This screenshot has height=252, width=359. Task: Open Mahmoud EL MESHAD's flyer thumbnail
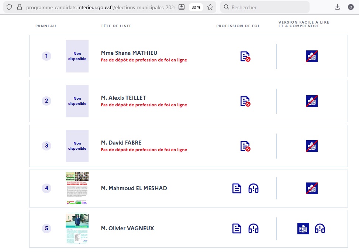(x=77, y=188)
